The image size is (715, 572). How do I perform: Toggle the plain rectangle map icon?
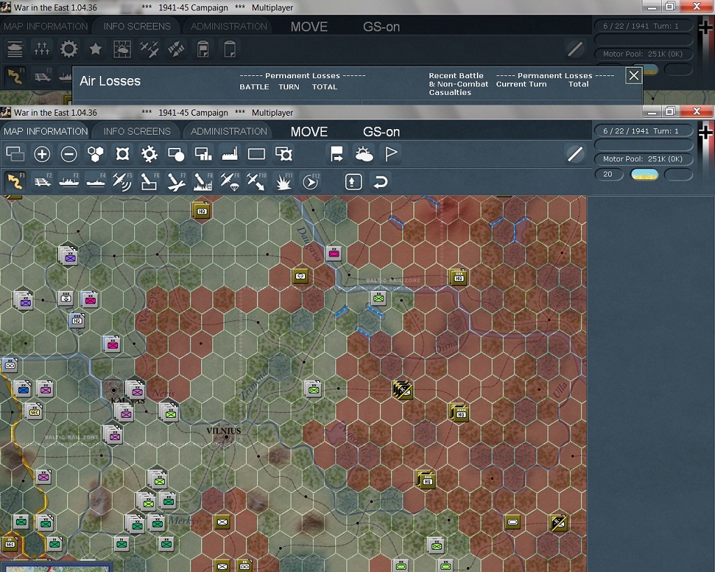click(x=256, y=154)
